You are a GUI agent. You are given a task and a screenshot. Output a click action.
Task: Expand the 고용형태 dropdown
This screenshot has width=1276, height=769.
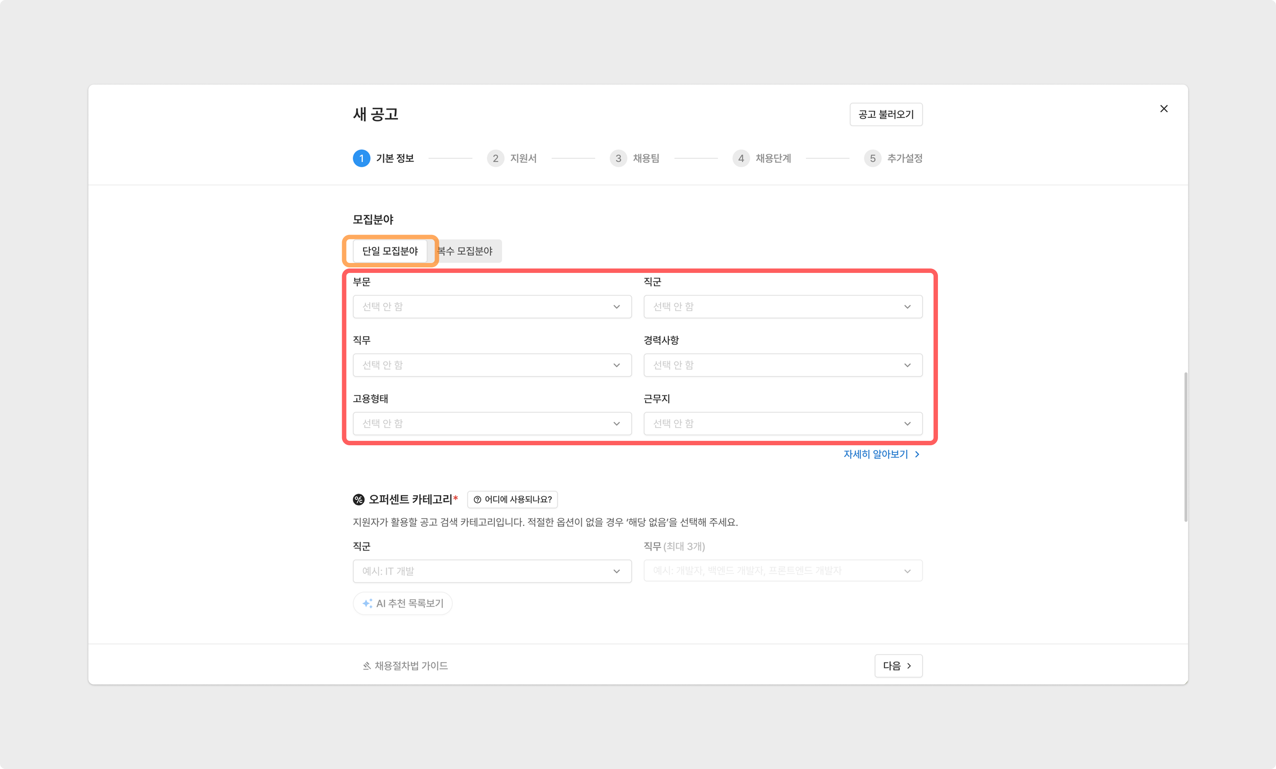pyautogui.click(x=492, y=424)
